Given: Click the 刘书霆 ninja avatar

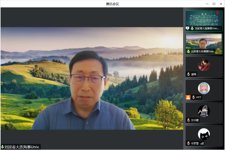Looking at the screenshot, I should pos(204,111).
